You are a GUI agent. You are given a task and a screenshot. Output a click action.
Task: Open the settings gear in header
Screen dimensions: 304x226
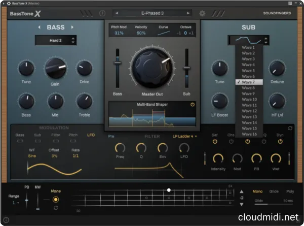(x=202, y=13)
